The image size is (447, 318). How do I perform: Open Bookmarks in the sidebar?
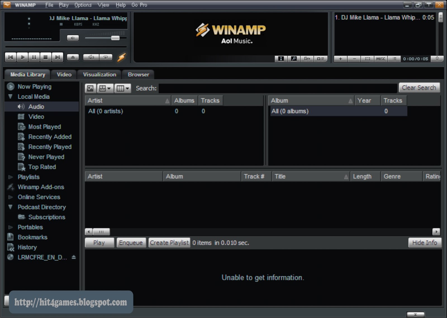coord(32,237)
